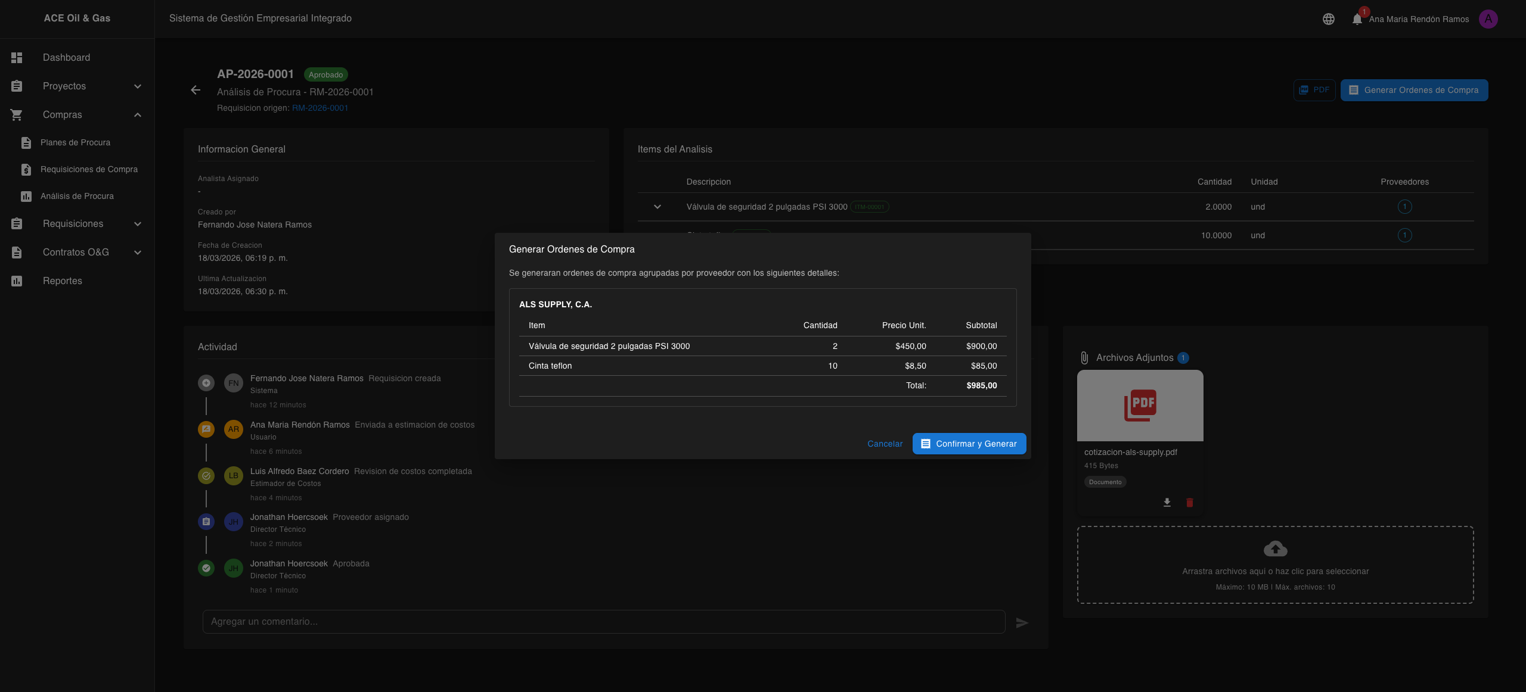Go to Requisiciones de Compra
1526x692 pixels.
pyautogui.click(x=89, y=170)
